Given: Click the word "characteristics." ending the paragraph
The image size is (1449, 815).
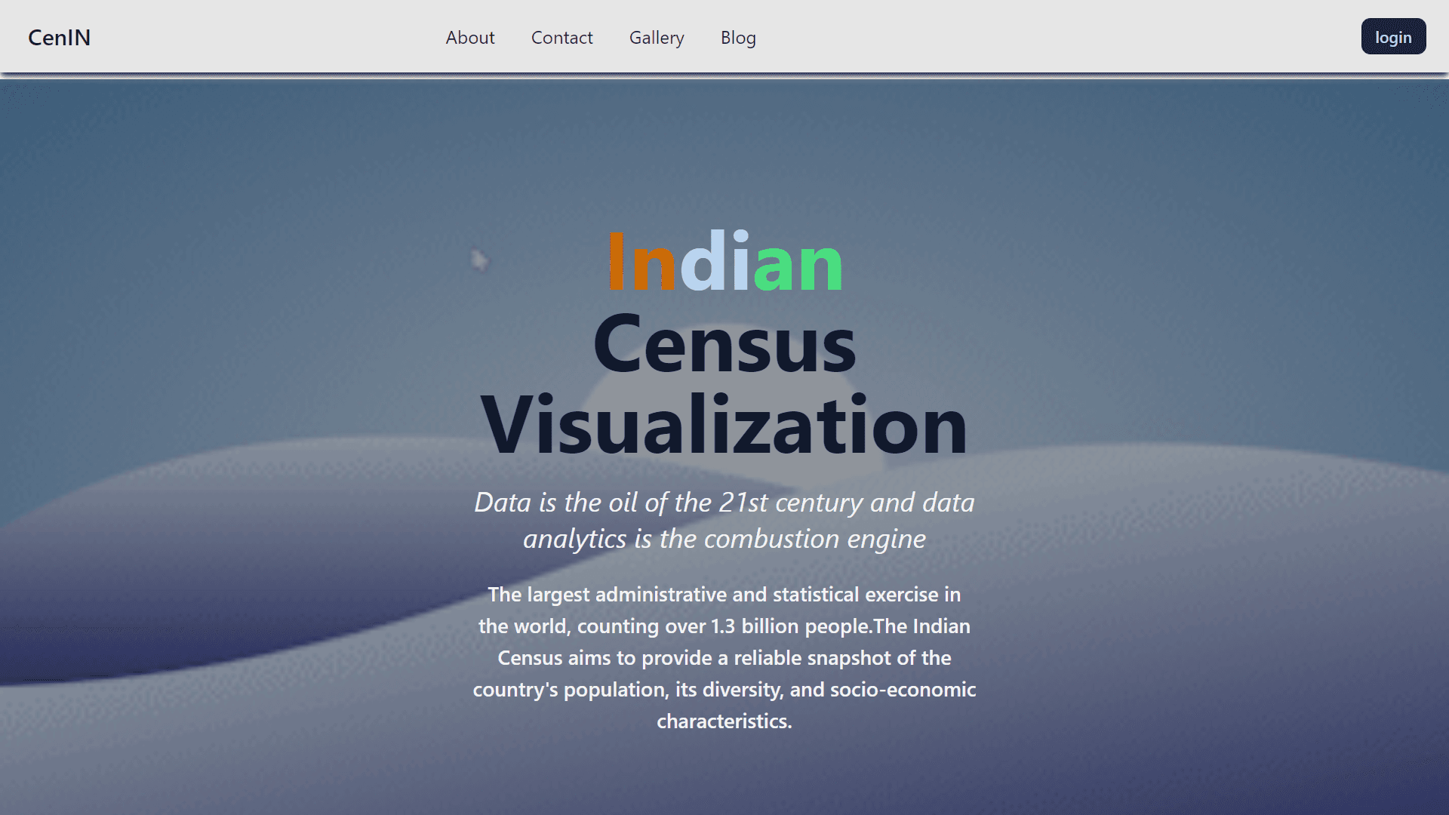Looking at the screenshot, I should pyautogui.click(x=724, y=721).
